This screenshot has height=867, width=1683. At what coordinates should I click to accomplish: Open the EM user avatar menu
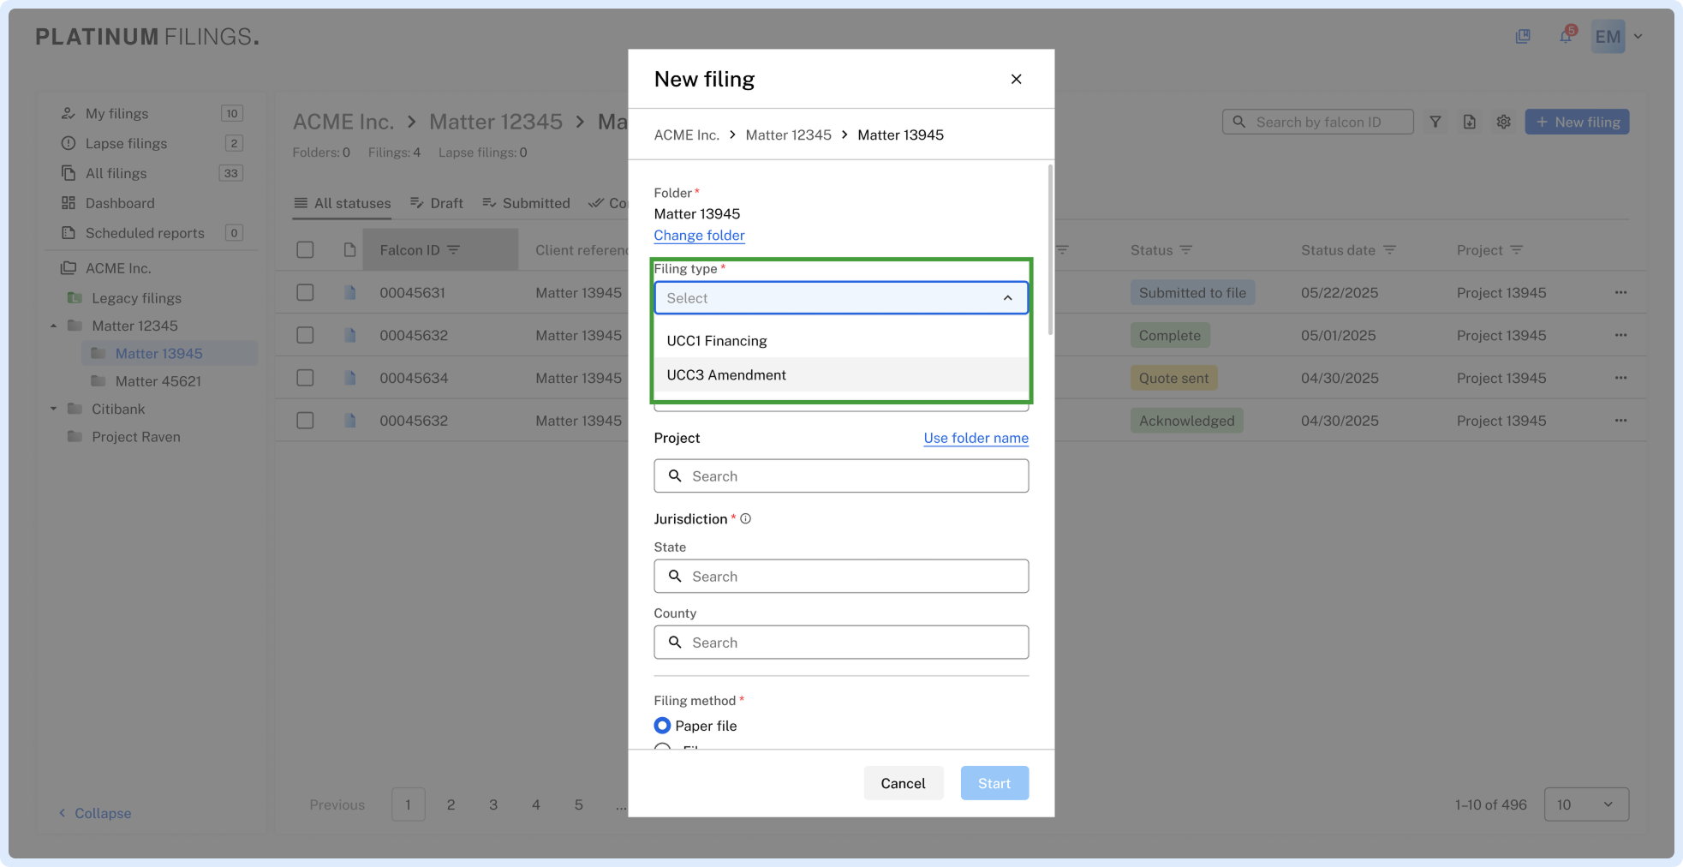pos(1608,37)
